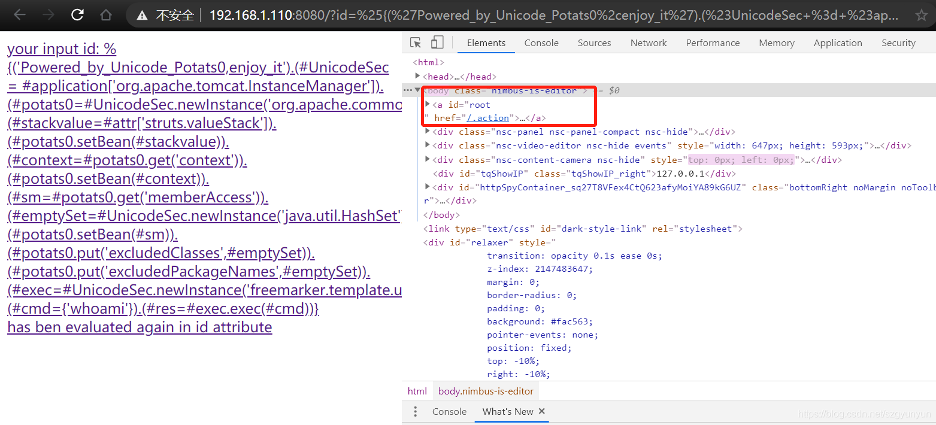The image size is (936, 425).
Task: Click the not-secure warning triangle icon
Action: click(x=142, y=16)
